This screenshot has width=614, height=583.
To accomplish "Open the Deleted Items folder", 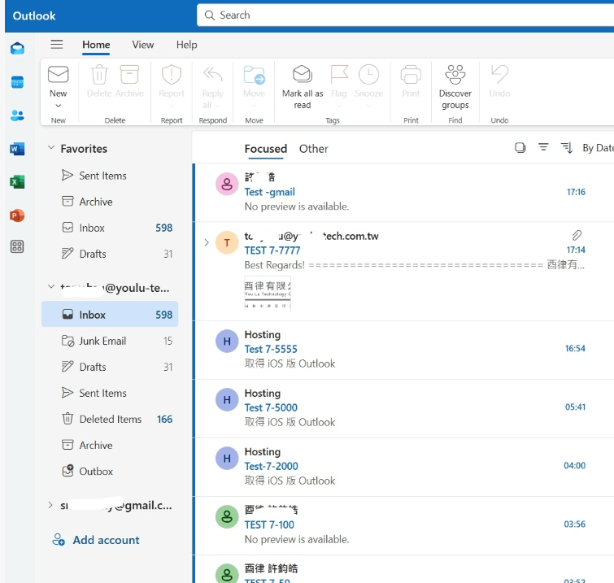I will 110,419.
